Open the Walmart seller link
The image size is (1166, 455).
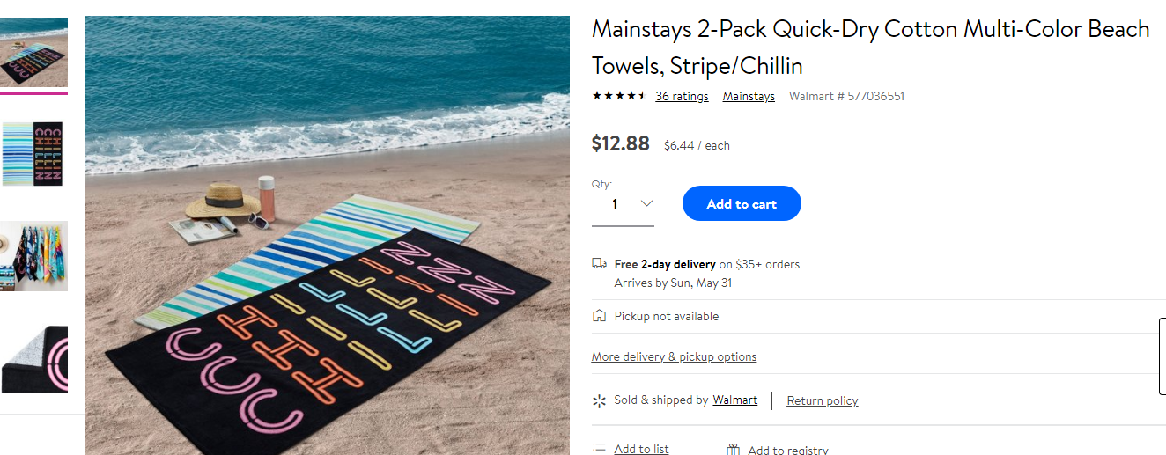(734, 400)
